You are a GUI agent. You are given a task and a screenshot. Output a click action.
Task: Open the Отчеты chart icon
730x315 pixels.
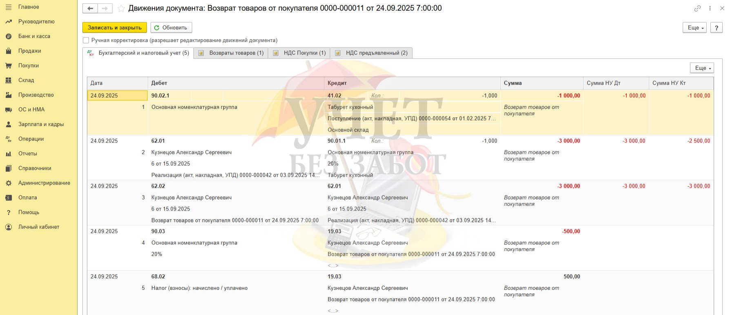pyautogui.click(x=9, y=154)
